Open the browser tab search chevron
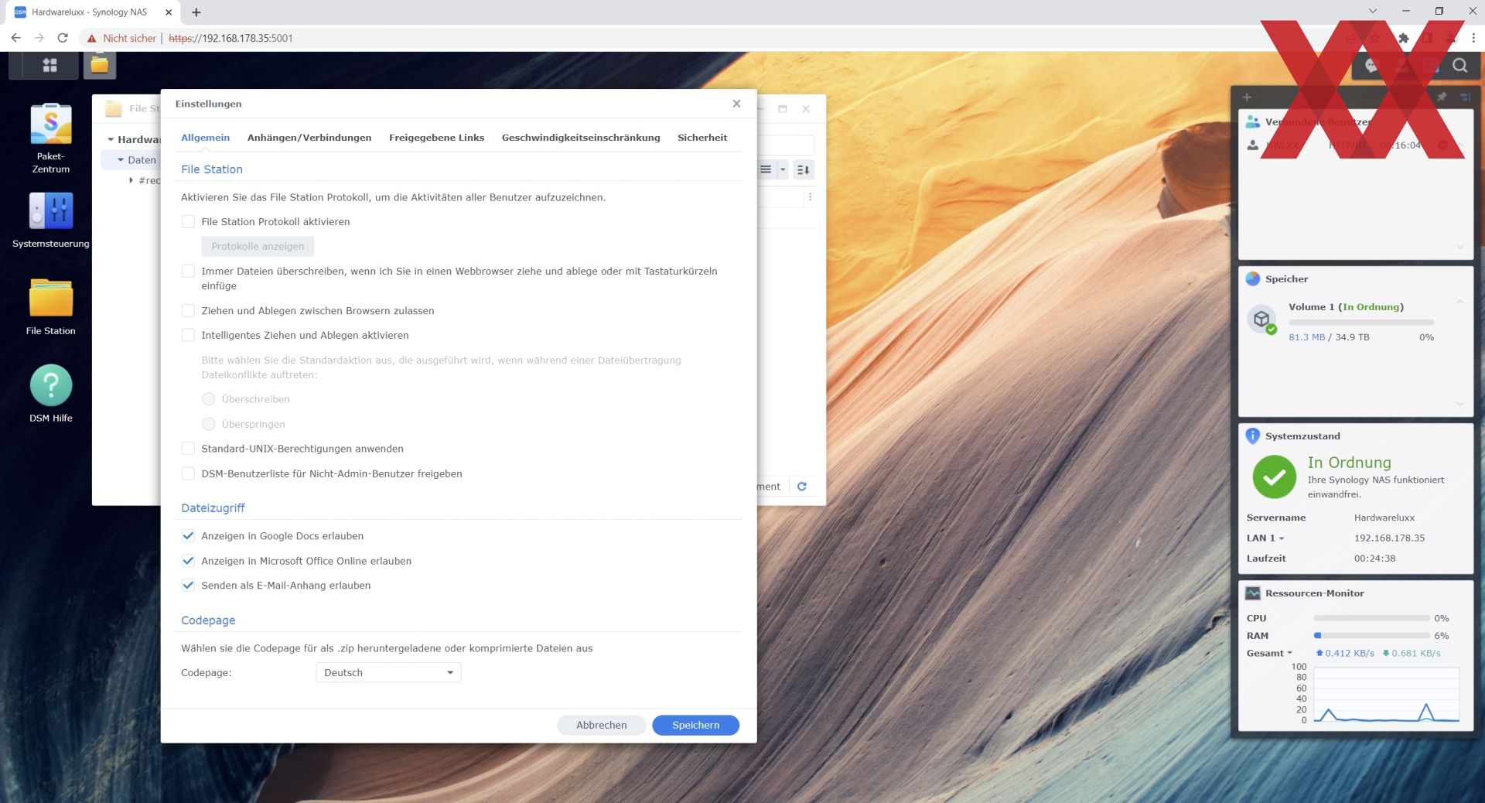This screenshot has height=803, width=1485. click(1373, 12)
